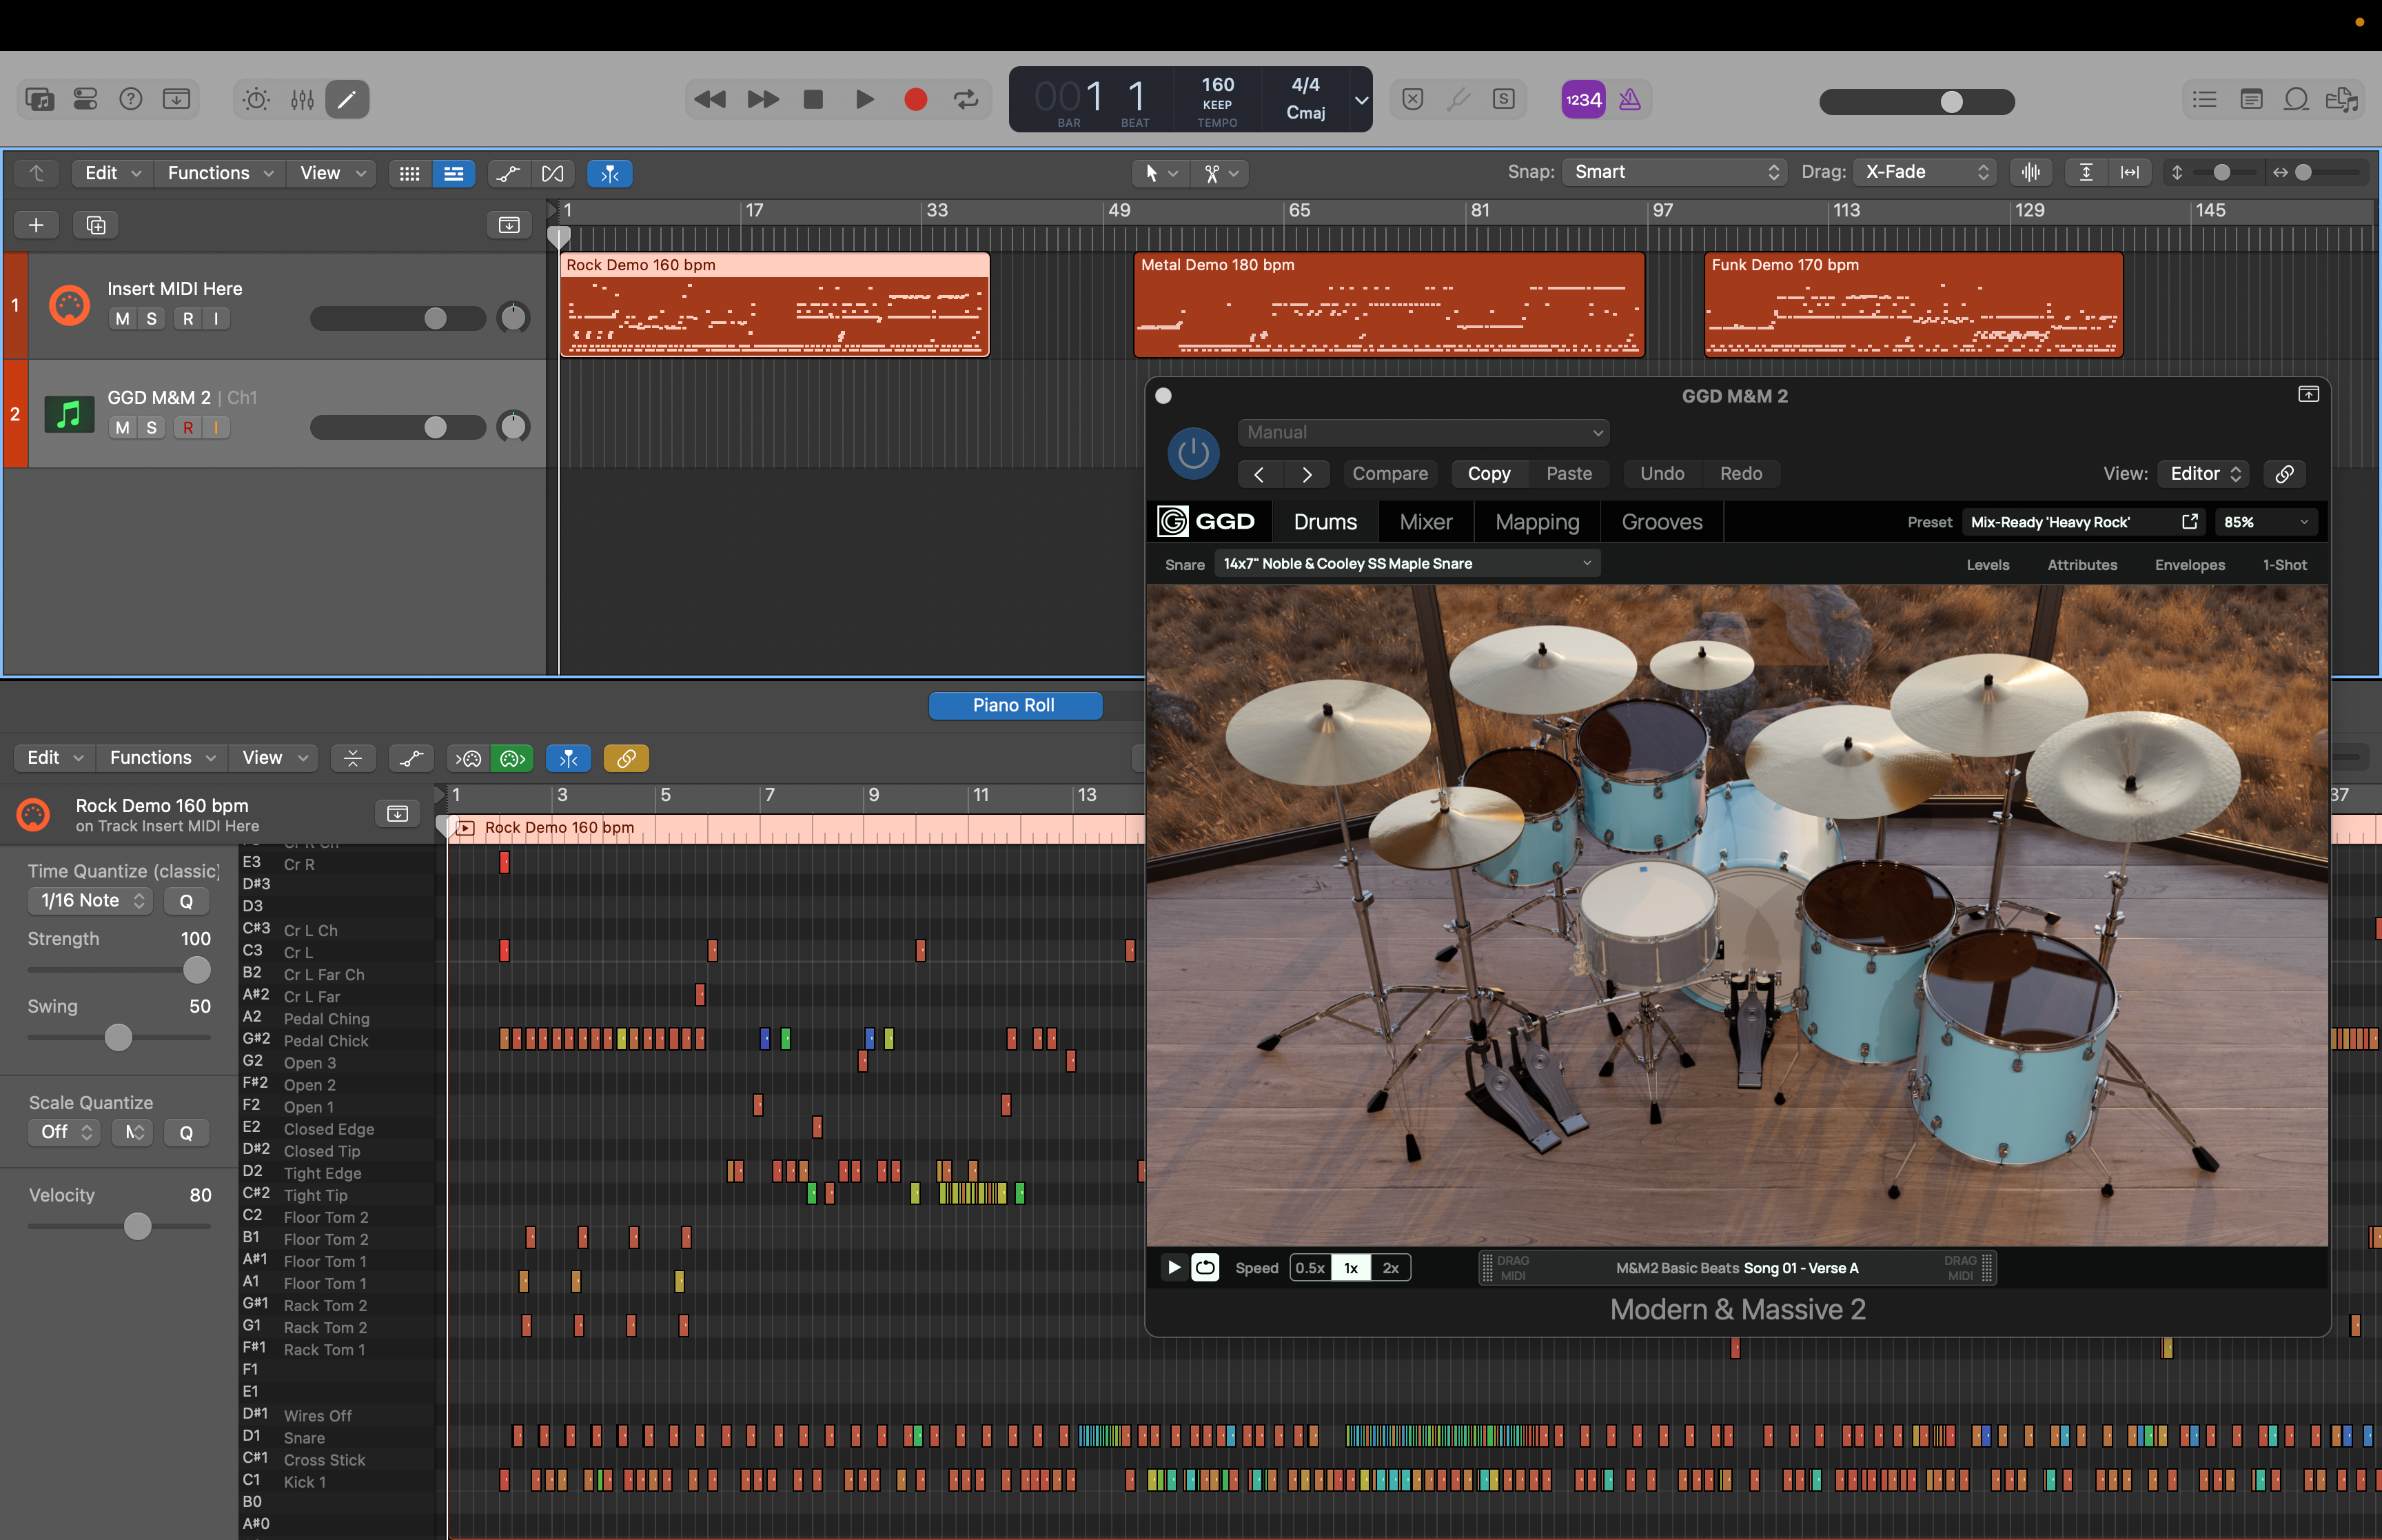Toggle the MIDI link icon in Piano Roll
2382x1540 pixels.
[x=626, y=758]
